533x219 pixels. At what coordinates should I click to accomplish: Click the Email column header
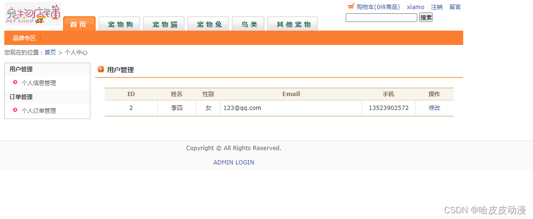tap(291, 94)
